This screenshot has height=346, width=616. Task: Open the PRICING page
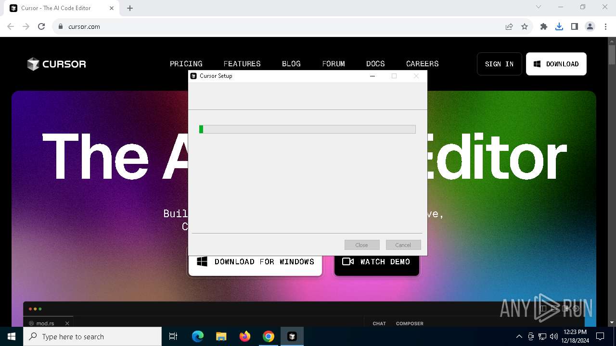coord(186,64)
